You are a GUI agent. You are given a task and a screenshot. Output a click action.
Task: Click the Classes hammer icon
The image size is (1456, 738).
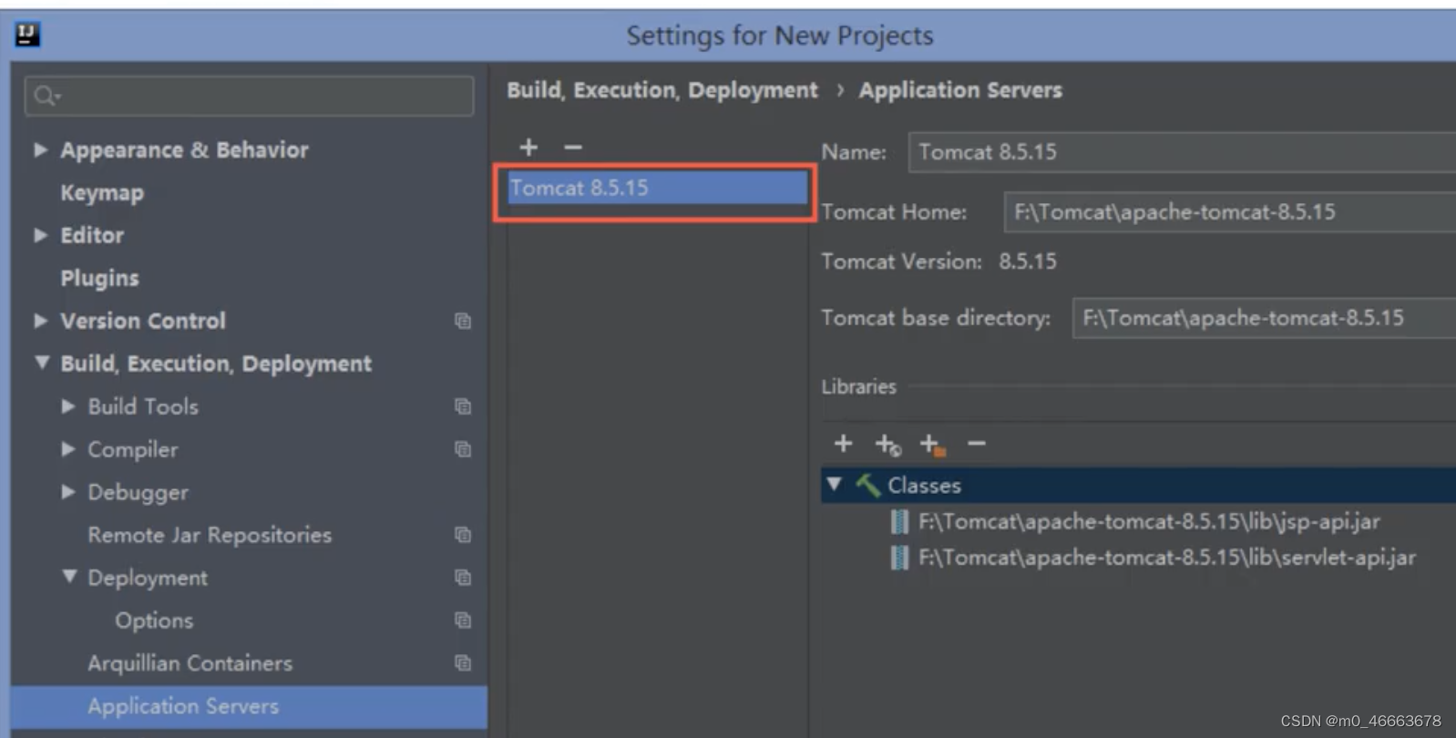click(x=867, y=485)
